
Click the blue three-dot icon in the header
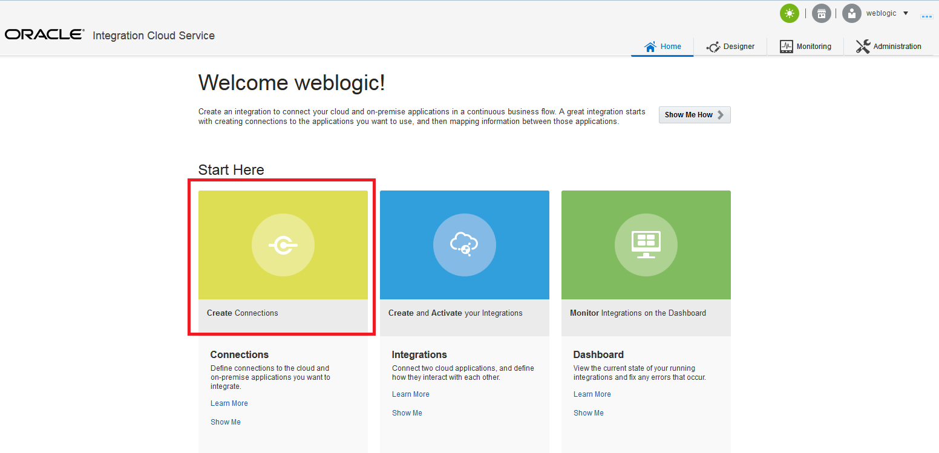[x=926, y=16]
